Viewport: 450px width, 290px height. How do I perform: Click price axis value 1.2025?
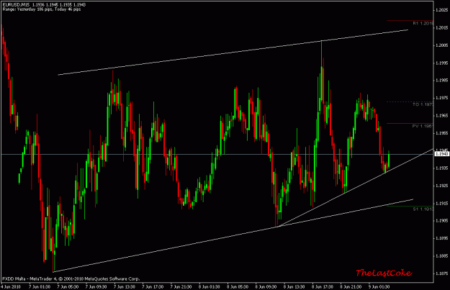coord(441,10)
